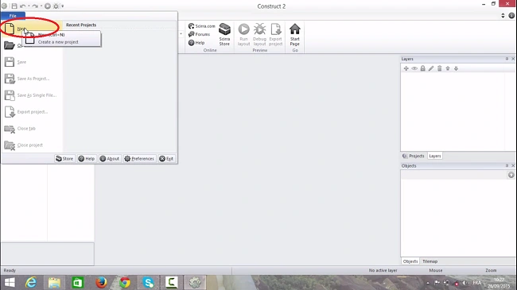This screenshot has width=517, height=290.
Task: Click the Run layout ribbon button
Action: (243, 34)
